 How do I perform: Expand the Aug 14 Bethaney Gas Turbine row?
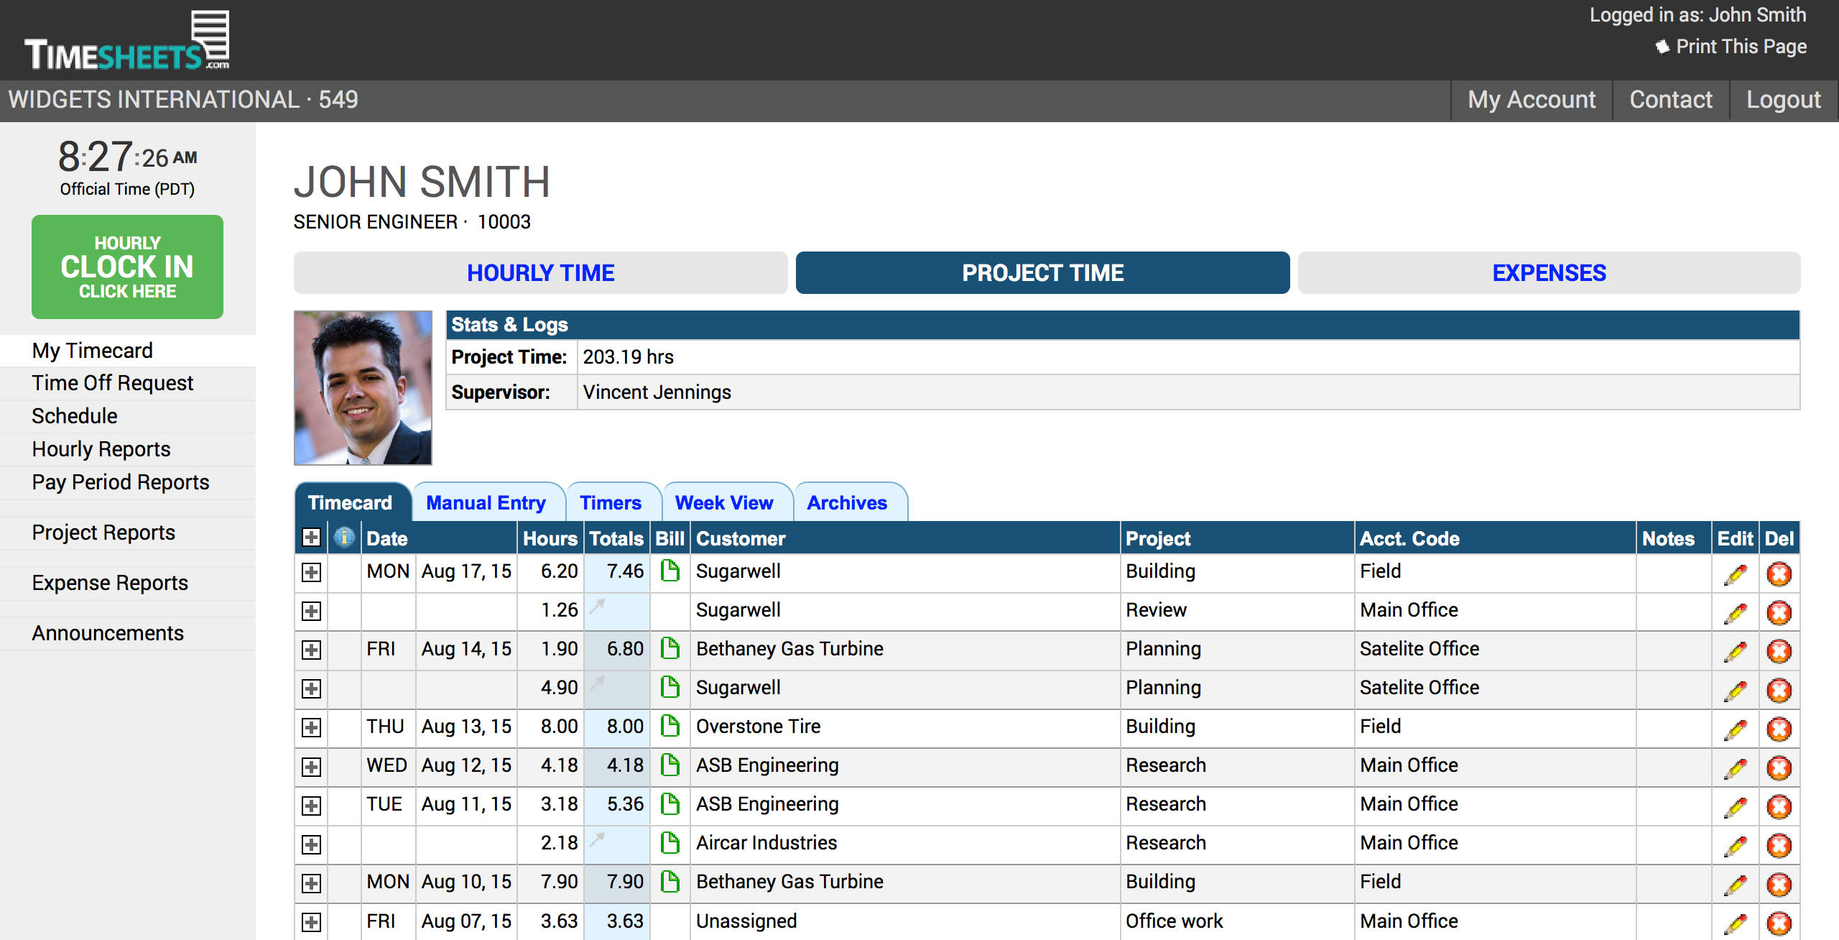click(x=311, y=649)
